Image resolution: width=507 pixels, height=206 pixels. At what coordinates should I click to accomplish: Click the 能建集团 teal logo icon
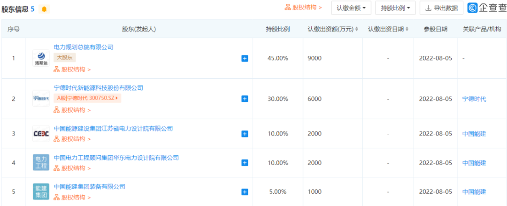pos(41,191)
